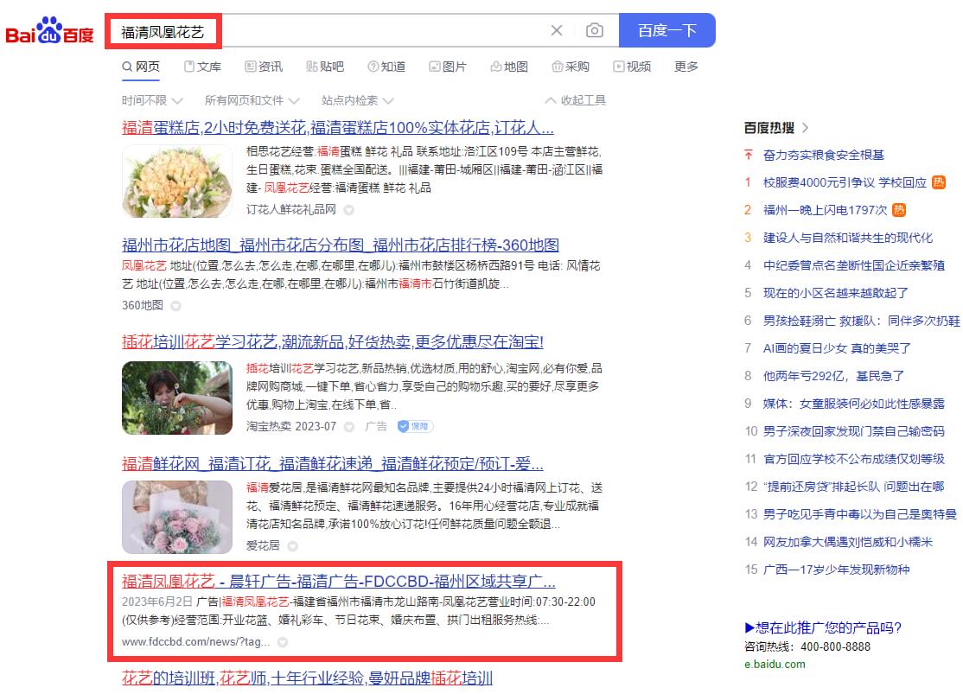Open the e.baidu.com link

[x=775, y=664]
